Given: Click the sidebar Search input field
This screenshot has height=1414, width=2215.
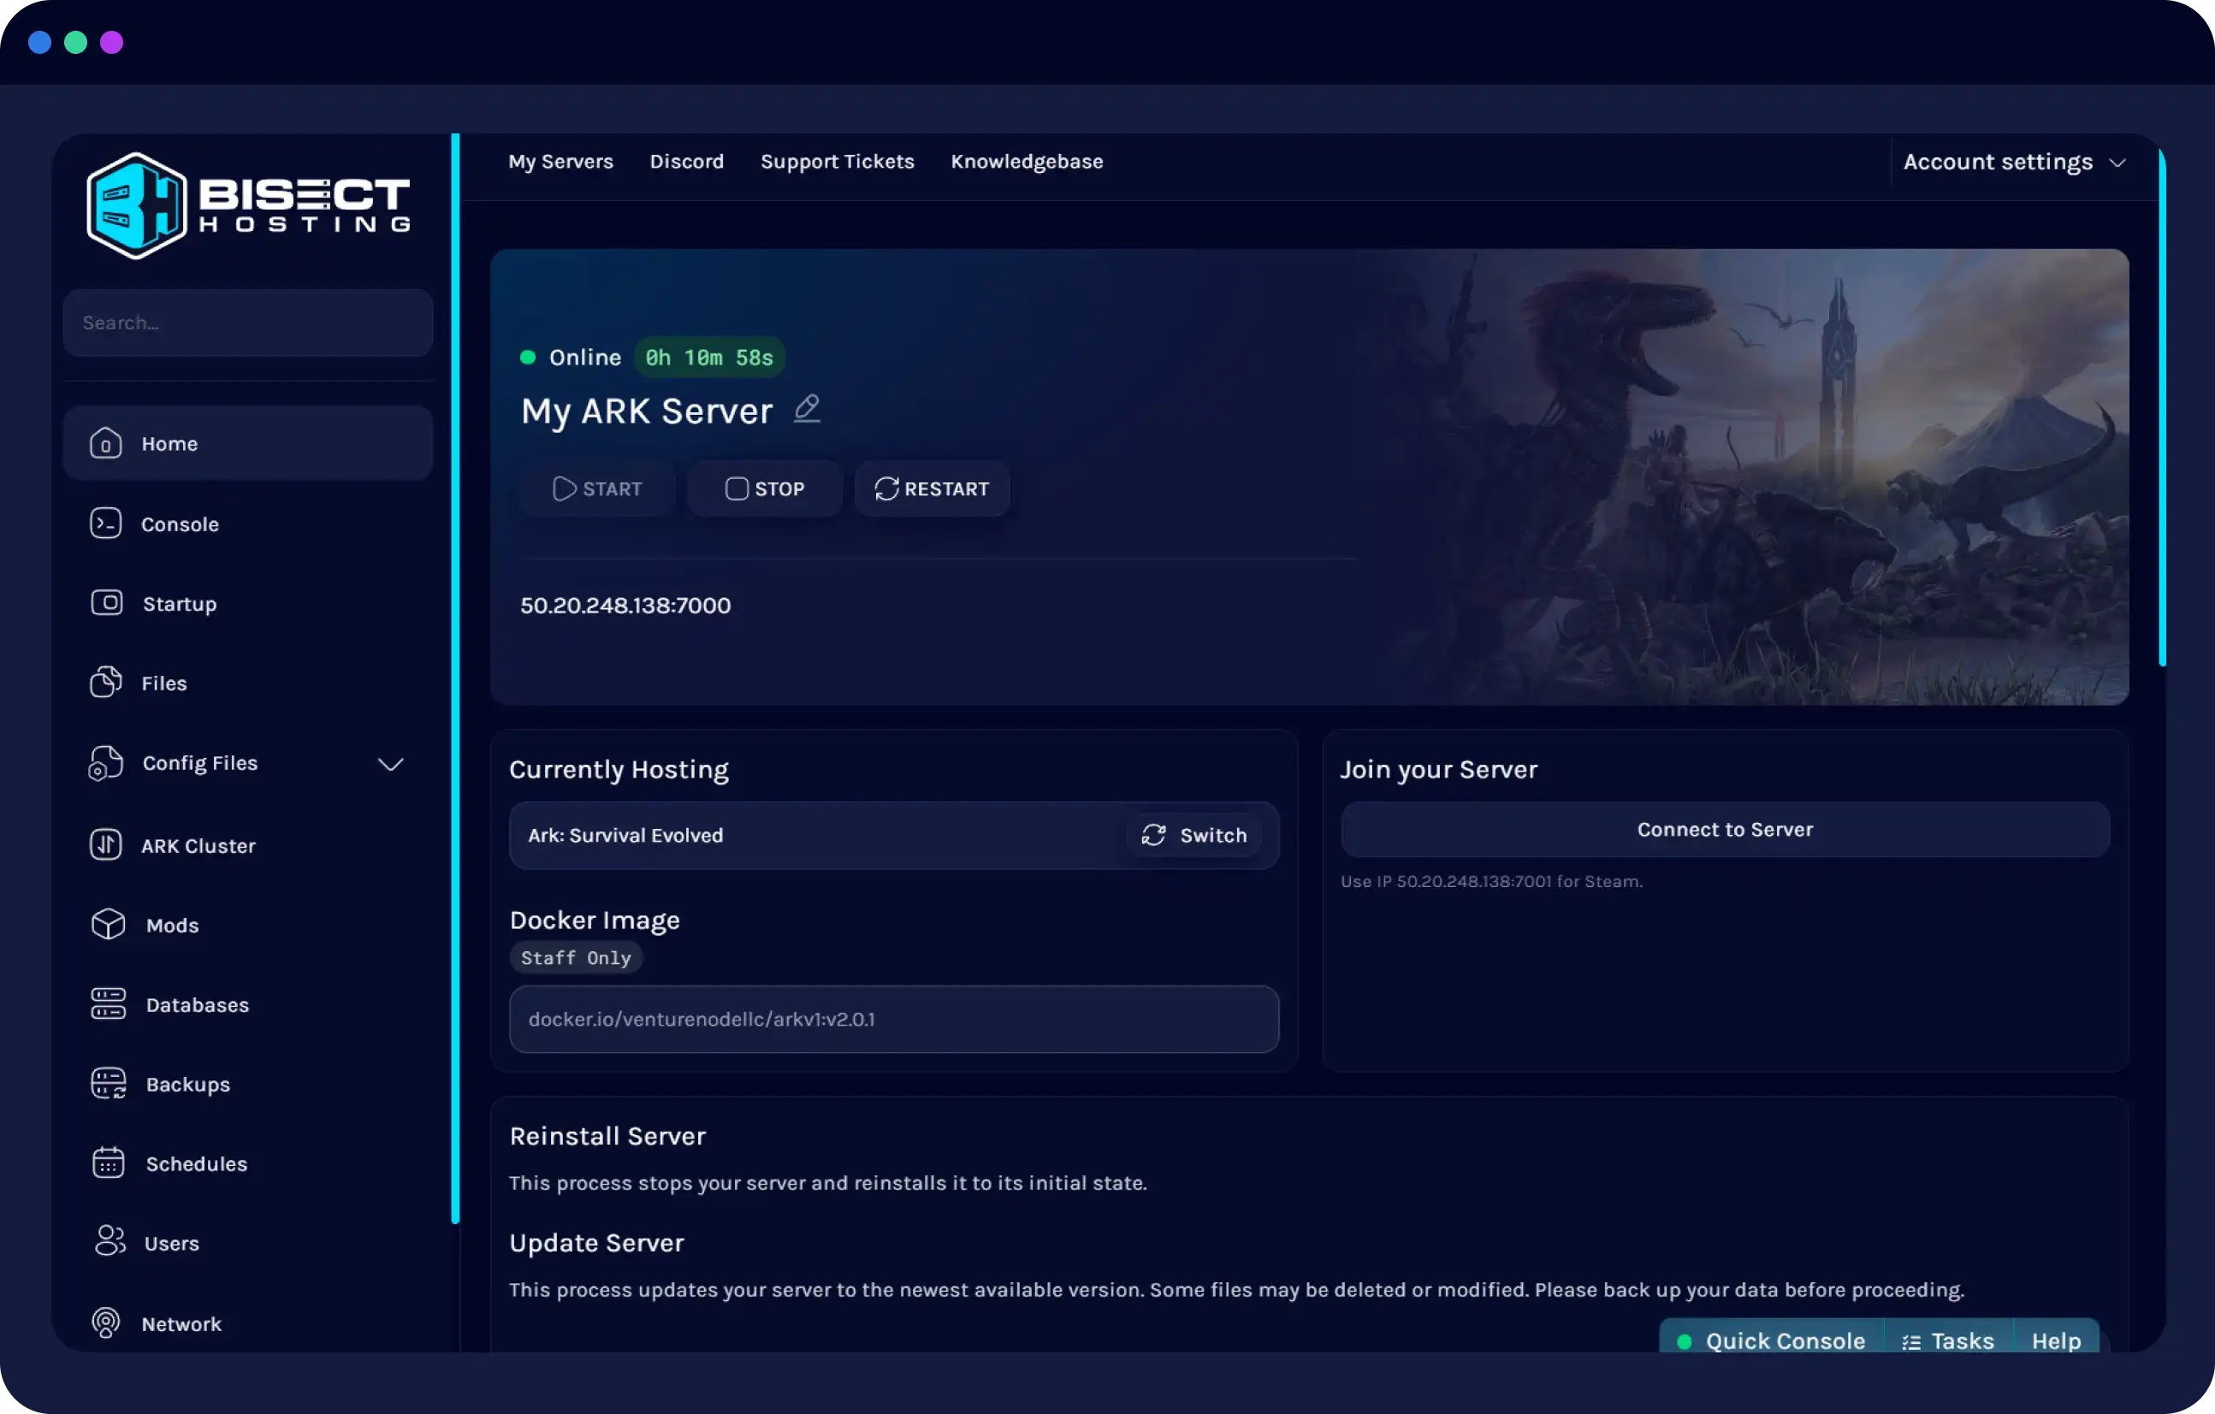Looking at the screenshot, I should click(x=247, y=322).
